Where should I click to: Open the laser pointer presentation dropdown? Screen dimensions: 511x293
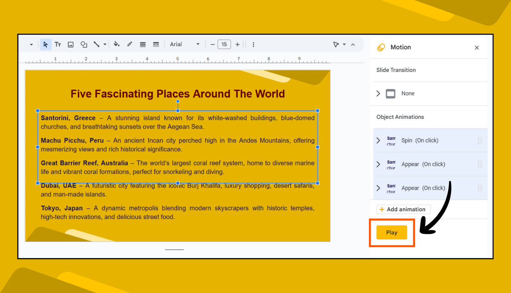pyautogui.click(x=344, y=44)
